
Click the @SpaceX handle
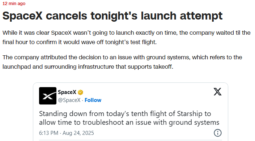(69, 100)
